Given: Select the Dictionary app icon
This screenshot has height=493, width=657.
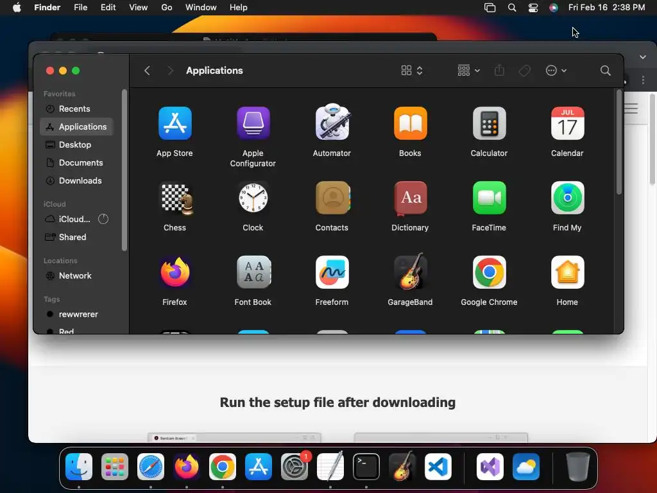Looking at the screenshot, I should tap(410, 198).
